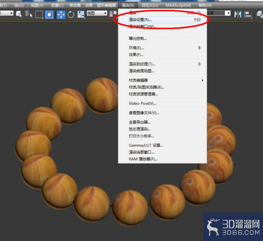Activate the Select and Move tool
This screenshot has width=263, height=241.
pyautogui.click(x=61, y=14)
